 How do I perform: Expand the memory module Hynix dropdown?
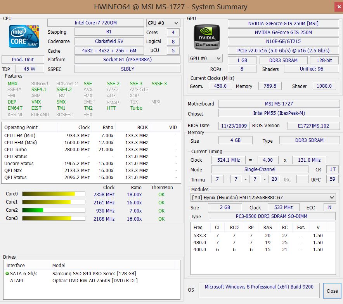pyautogui.click(x=263, y=198)
